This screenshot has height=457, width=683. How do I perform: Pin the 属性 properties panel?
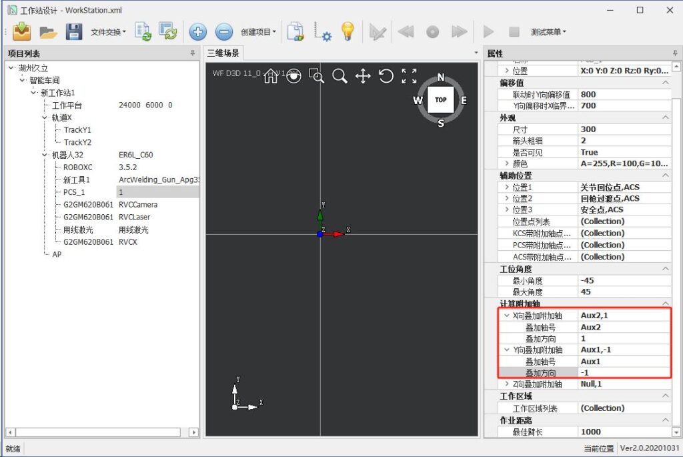coord(674,53)
